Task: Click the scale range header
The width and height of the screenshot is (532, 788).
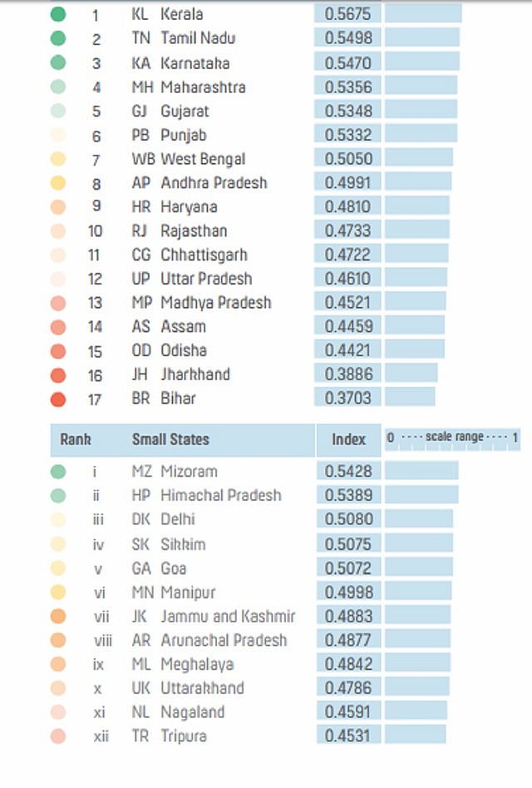Action: coord(453,438)
